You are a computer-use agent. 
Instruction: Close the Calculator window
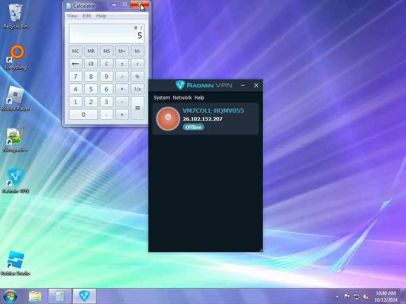click(140, 4)
